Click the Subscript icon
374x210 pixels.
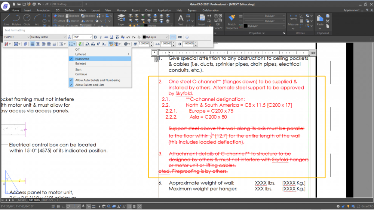click(104, 44)
